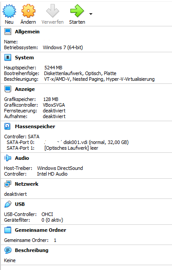This screenshot has width=172, height=270.
Task: Click the Ändern toolbar label
Action: pos(28,22)
